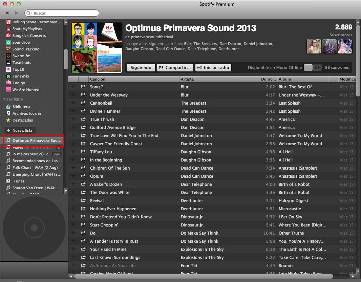Open Biblioteca in the sidebar
This screenshot has height=282, width=361.
[x=21, y=107]
